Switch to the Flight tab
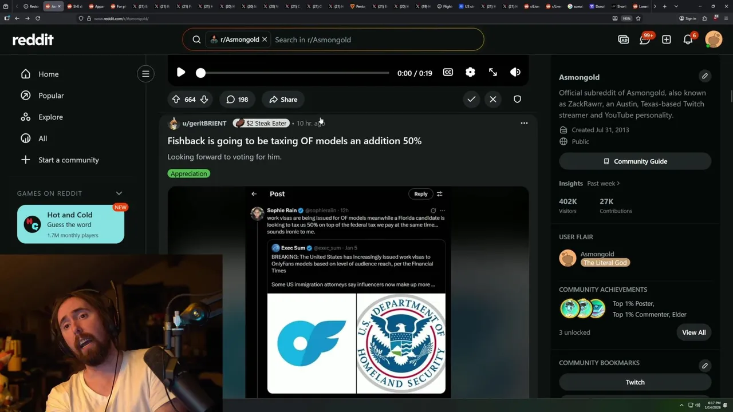This screenshot has width=733, height=412. point(444,6)
